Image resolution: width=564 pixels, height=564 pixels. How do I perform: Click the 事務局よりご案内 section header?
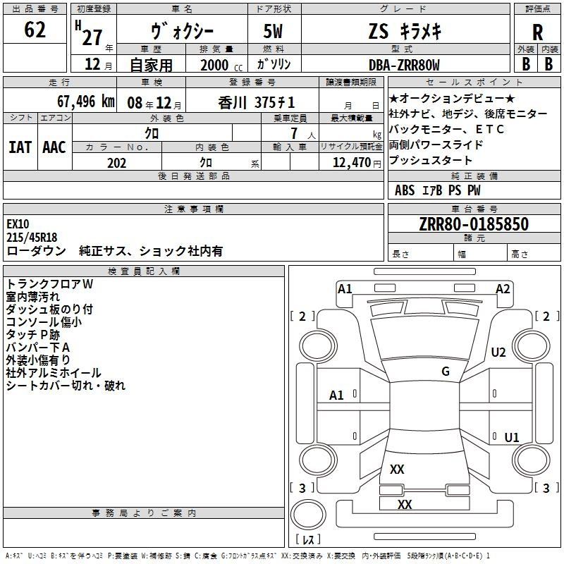tap(144, 513)
